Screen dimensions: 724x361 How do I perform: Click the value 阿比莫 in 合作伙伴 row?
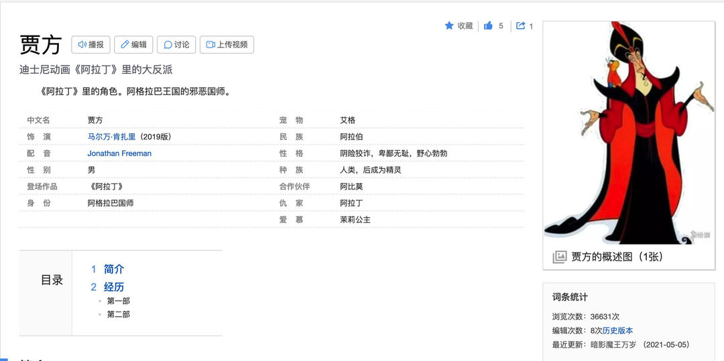pyautogui.click(x=351, y=187)
